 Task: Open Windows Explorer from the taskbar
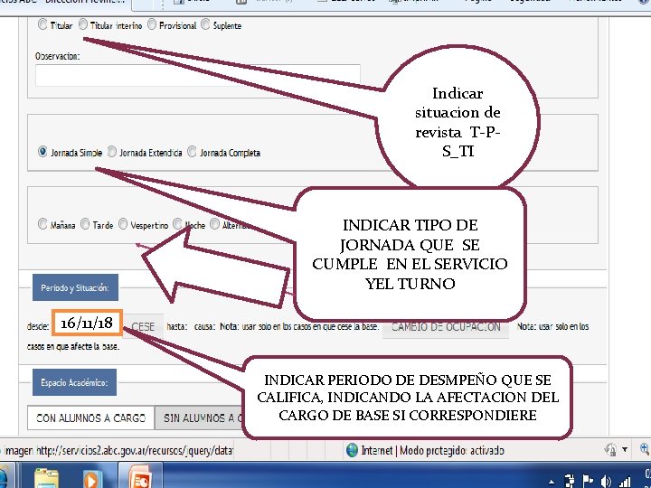(x=46, y=478)
